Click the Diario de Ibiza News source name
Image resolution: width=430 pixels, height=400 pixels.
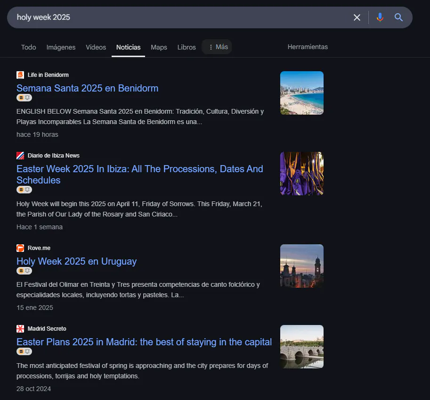(x=54, y=156)
